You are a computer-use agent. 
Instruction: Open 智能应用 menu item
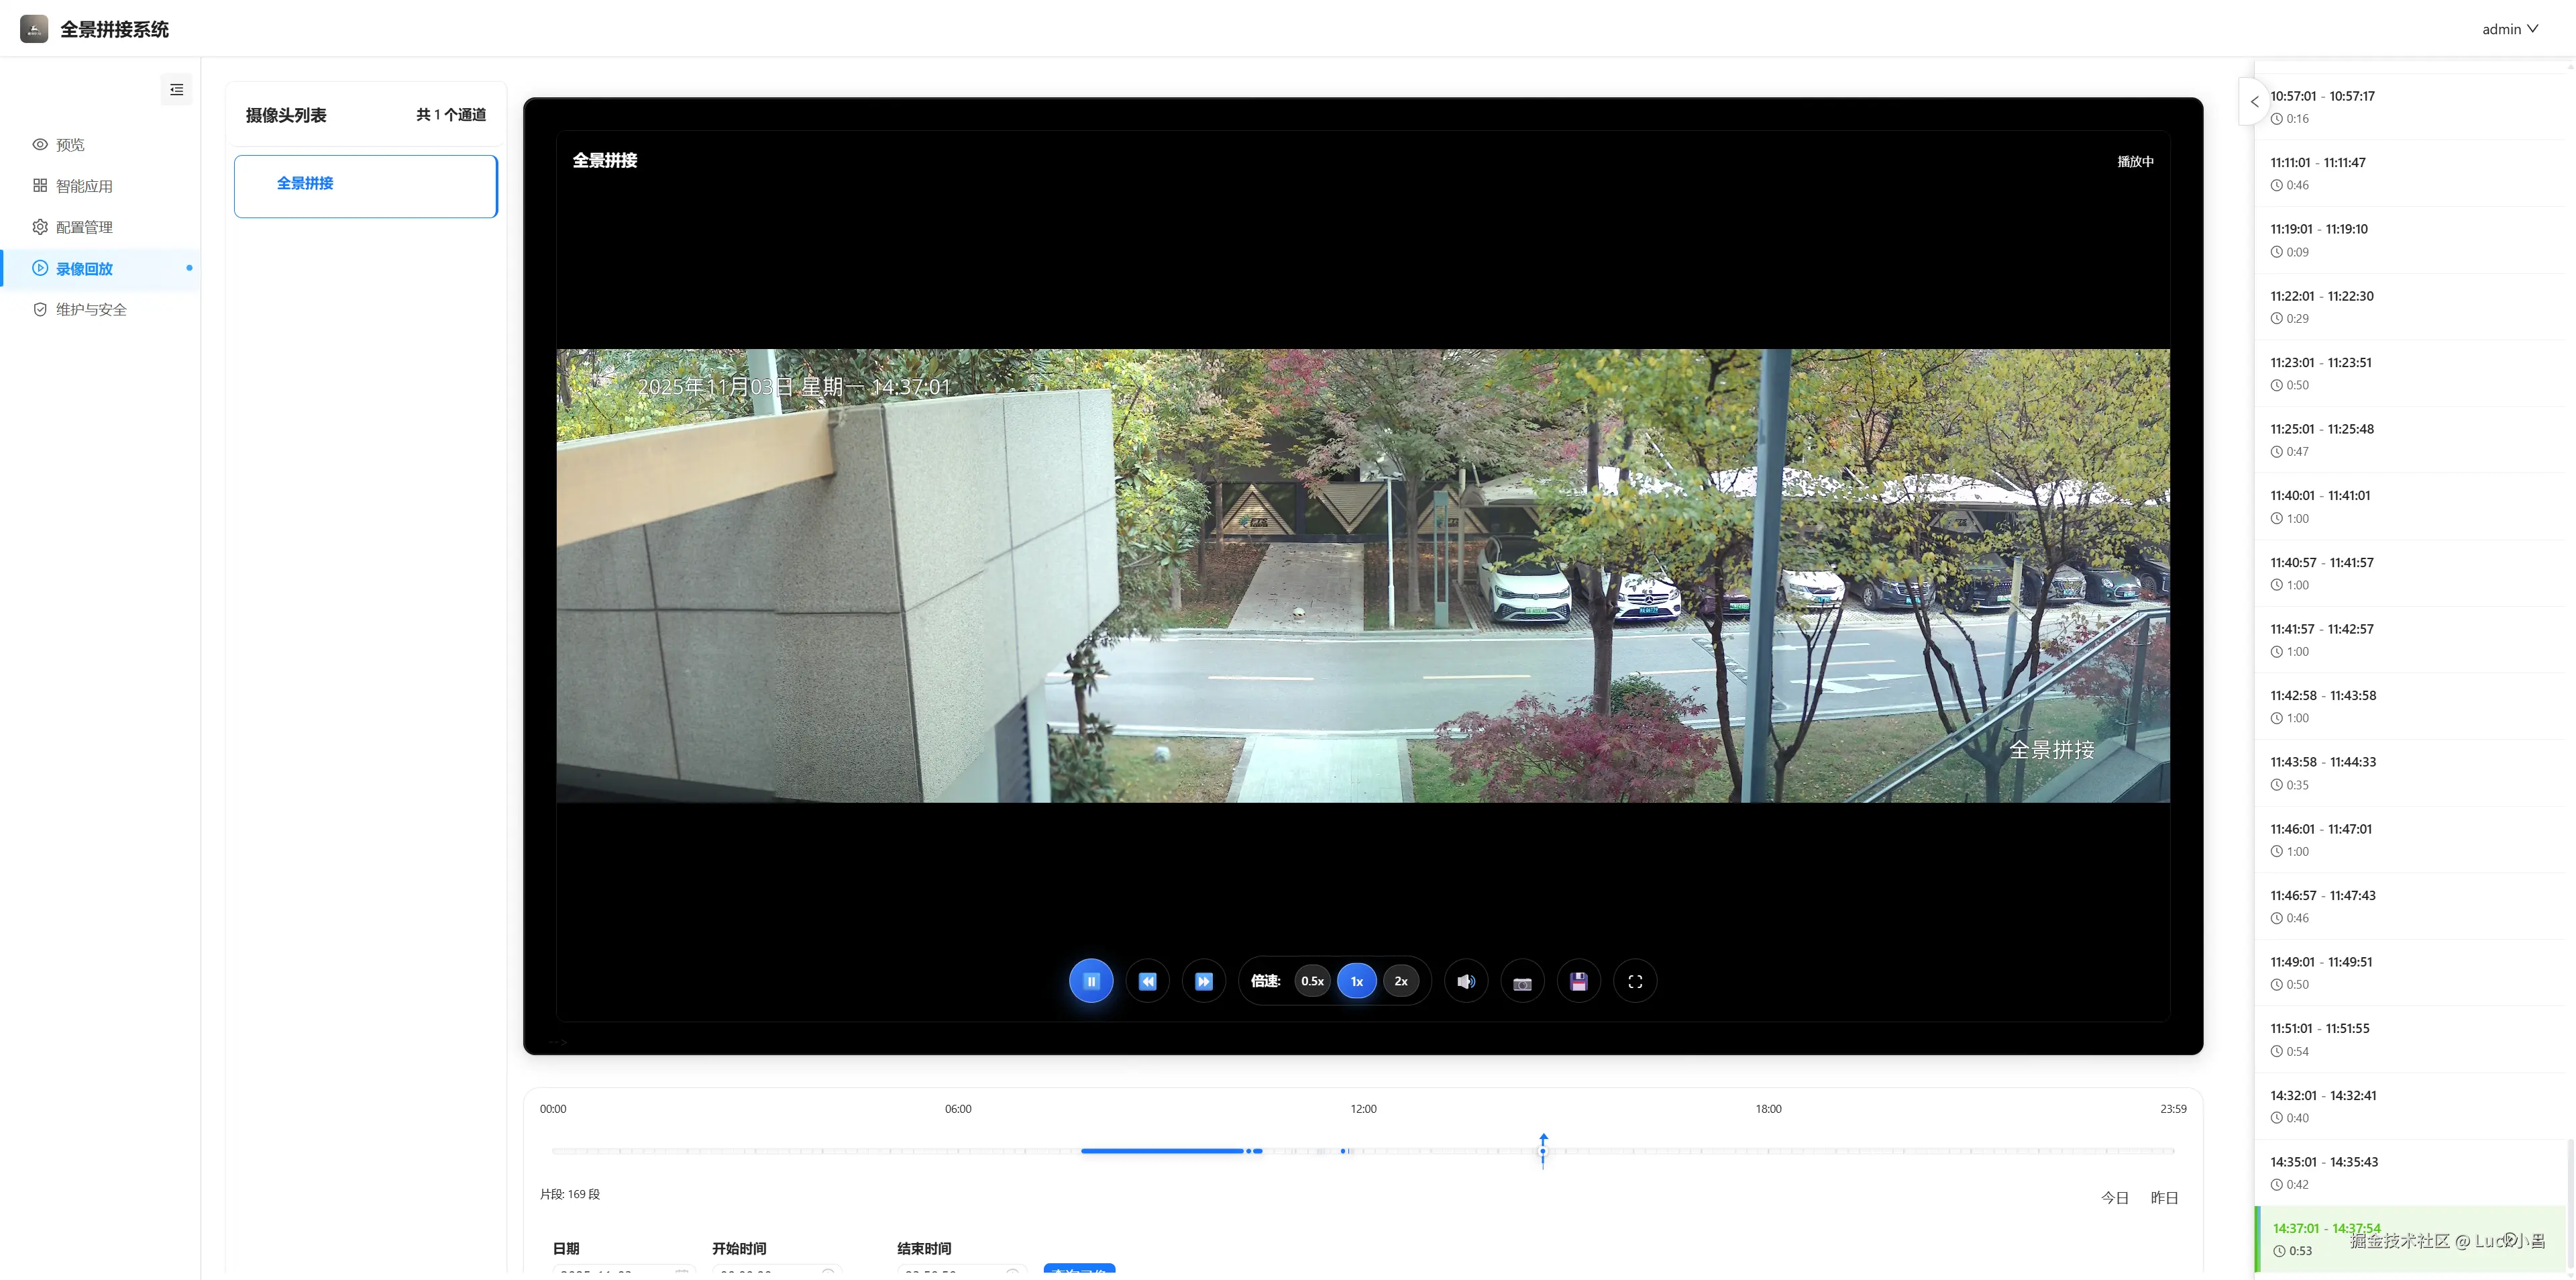(x=84, y=186)
